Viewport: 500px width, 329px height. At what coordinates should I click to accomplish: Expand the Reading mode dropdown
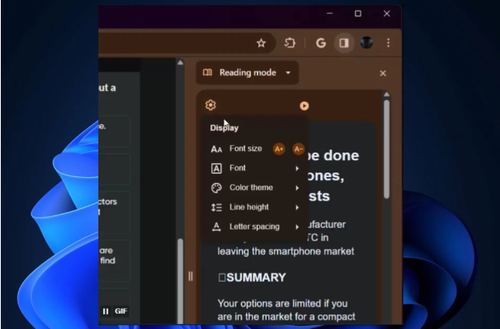pyautogui.click(x=247, y=72)
